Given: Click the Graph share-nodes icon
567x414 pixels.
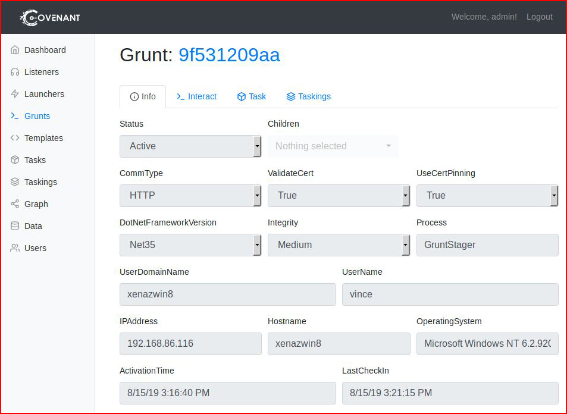Looking at the screenshot, I should pyautogui.click(x=15, y=204).
